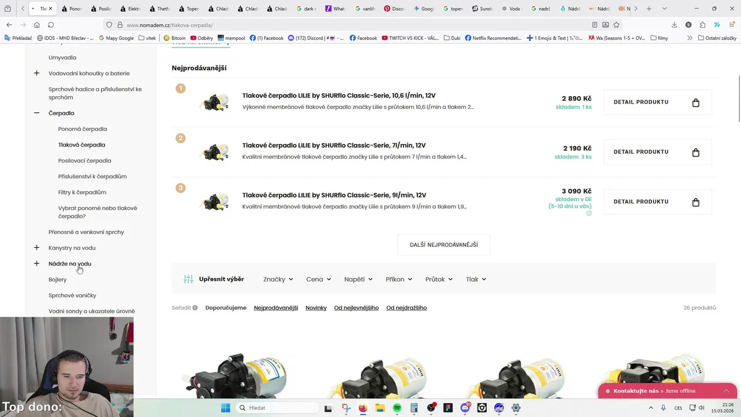The height and width of the screenshot is (417, 741).
Task: Open Figma icon in the taskbar
Action: (x=448, y=408)
